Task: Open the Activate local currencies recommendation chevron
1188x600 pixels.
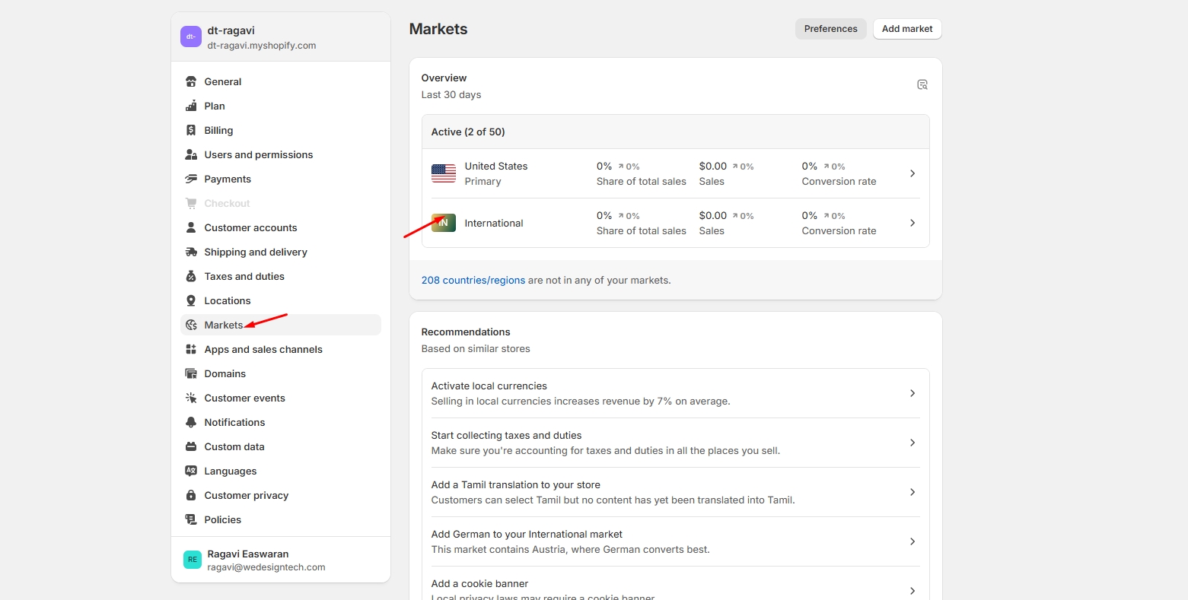Action: tap(912, 393)
